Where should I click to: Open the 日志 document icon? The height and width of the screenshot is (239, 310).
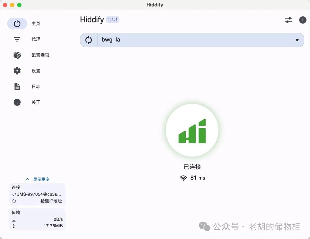click(x=17, y=86)
